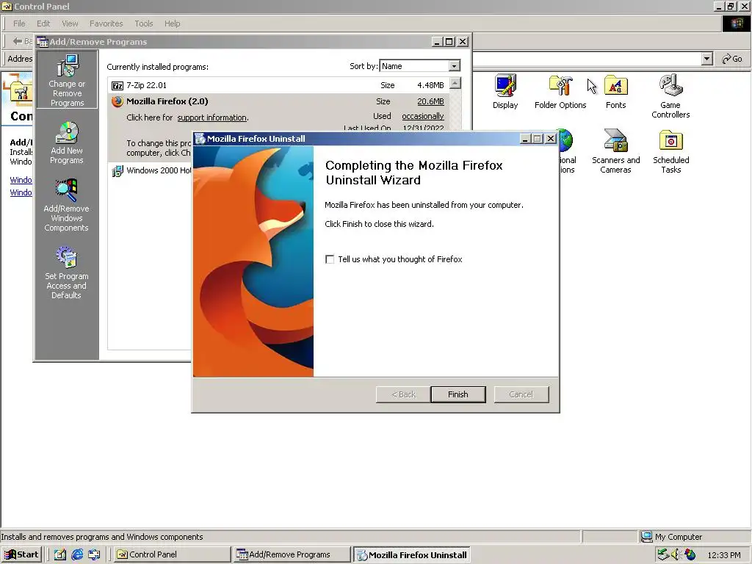
Task: Open the Tools menu in Control Panel
Action: click(x=143, y=23)
